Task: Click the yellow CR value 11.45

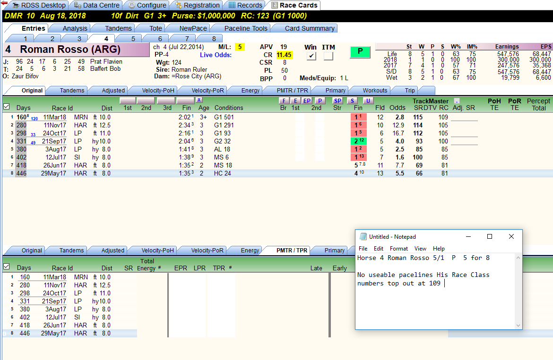Action: point(284,55)
